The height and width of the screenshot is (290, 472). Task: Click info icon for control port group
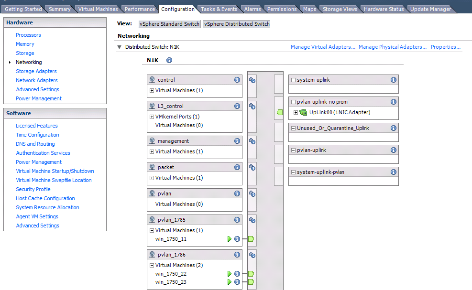pyautogui.click(x=237, y=80)
